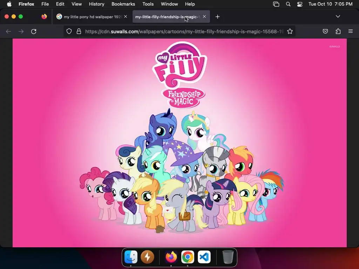Open the Firefox hamburger menu
Viewport: 359px width, 269px height.
[x=351, y=31]
